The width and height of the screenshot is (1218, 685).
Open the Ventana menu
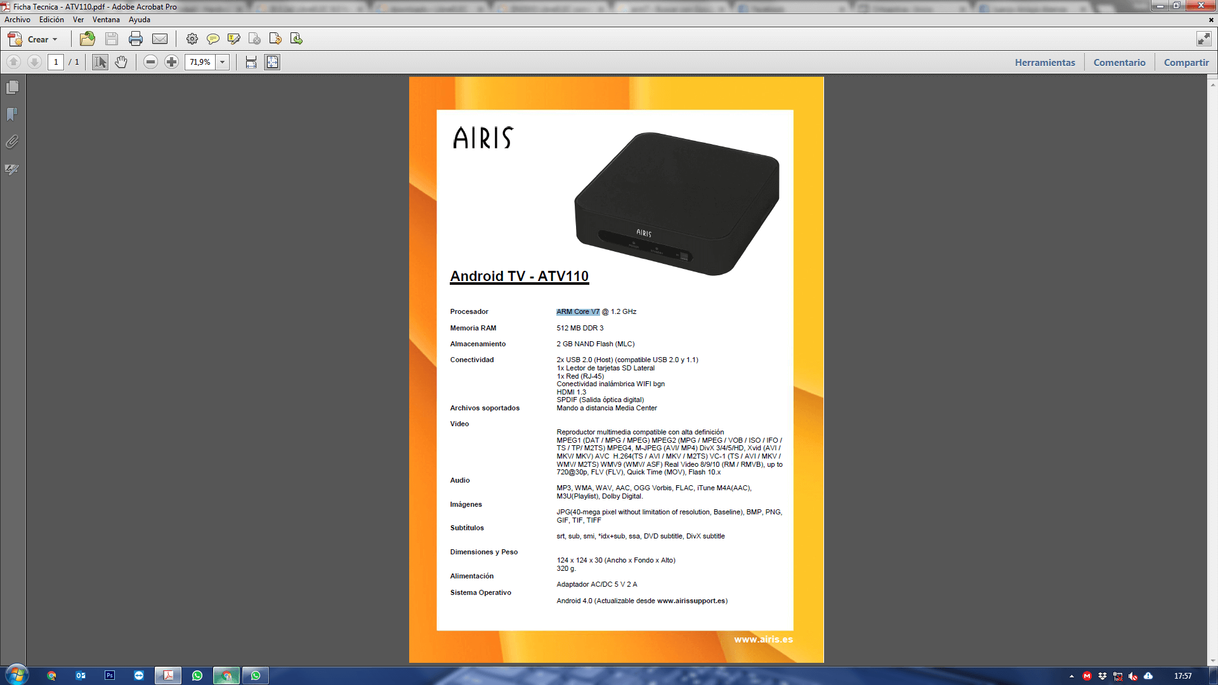pyautogui.click(x=106, y=20)
